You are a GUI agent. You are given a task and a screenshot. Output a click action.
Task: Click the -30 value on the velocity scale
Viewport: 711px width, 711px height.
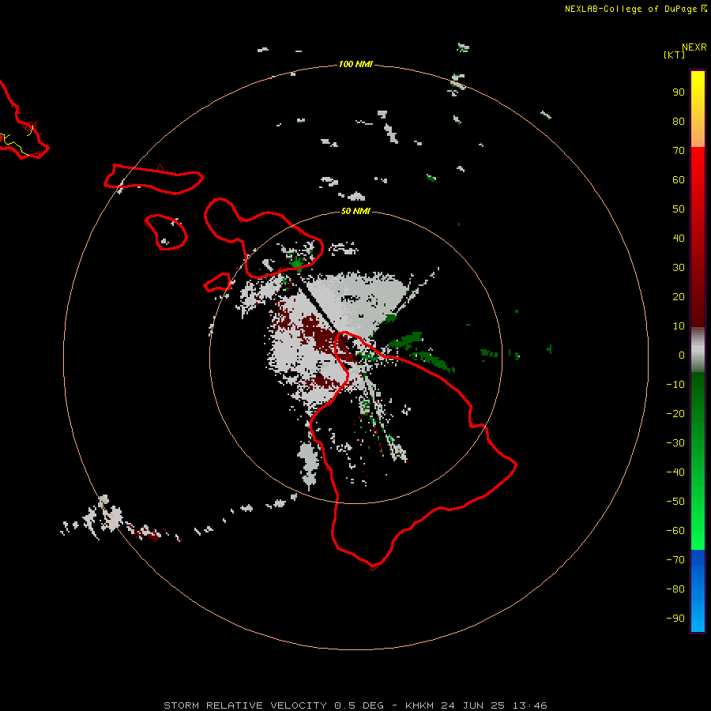pos(675,443)
